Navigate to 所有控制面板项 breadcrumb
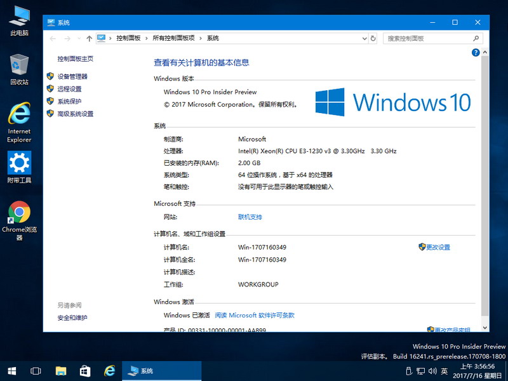The image size is (508, 381). [173, 38]
